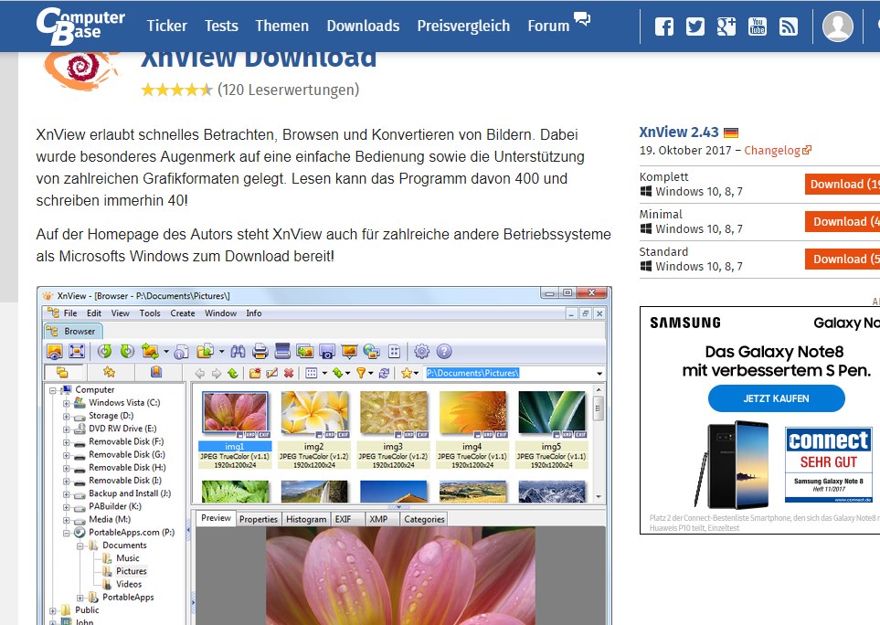Click the slideshow icon in XnView toolbar
Viewport: 880px width, 625px height.
(349, 351)
